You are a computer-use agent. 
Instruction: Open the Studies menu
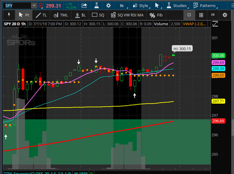(177, 5)
